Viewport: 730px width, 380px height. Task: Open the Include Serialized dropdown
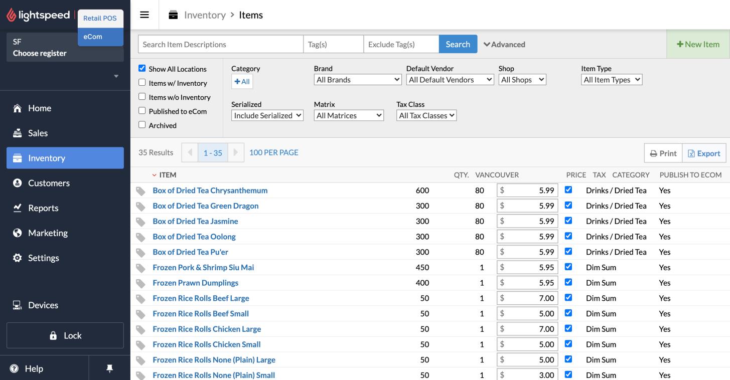[x=267, y=115]
